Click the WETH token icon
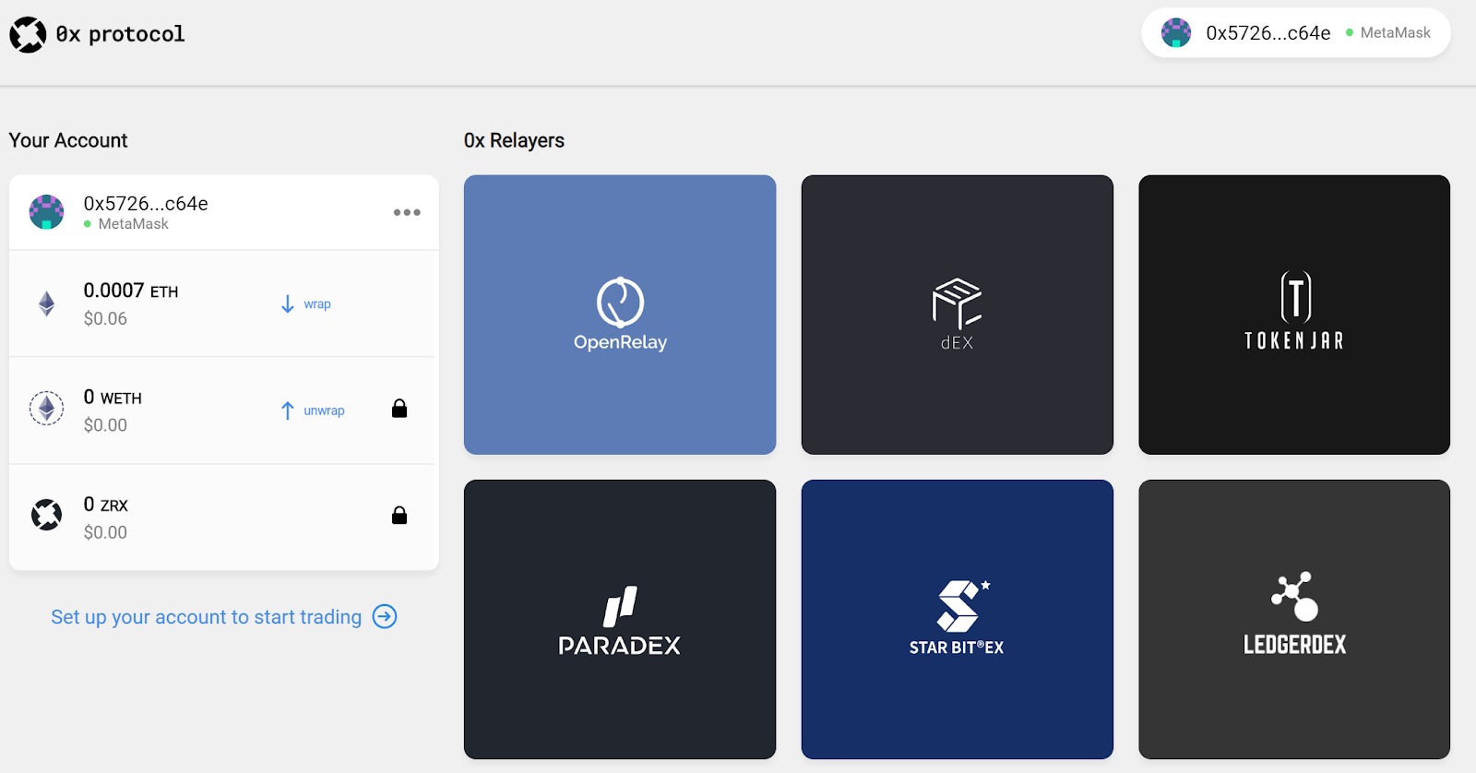The height and width of the screenshot is (773, 1476). click(46, 408)
